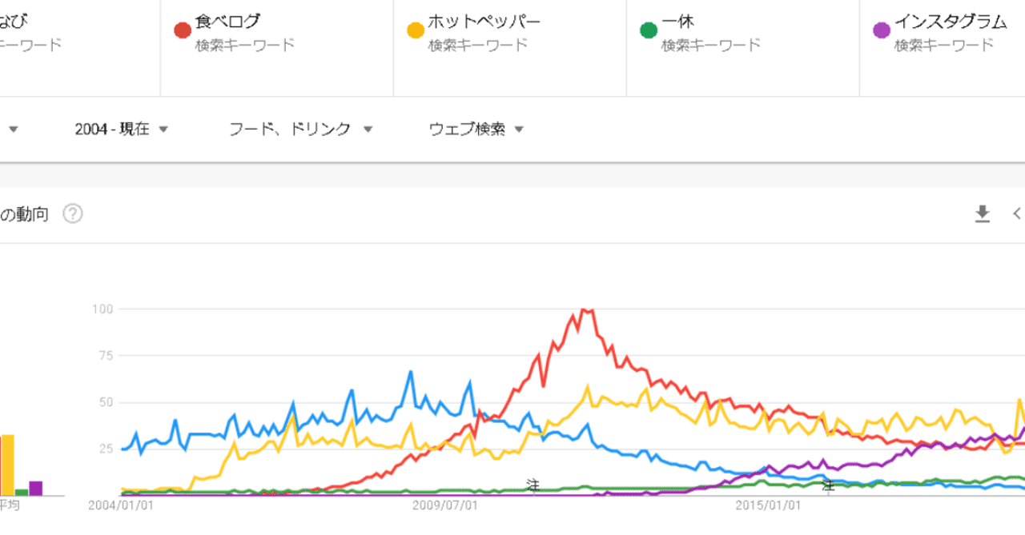This screenshot has height=535, width=1025.
Task: Click the green dot beside 一休
Action: point(648,30)
